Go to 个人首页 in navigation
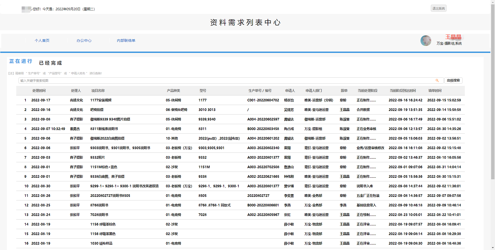Screen dimensions: 495x250 42,41
